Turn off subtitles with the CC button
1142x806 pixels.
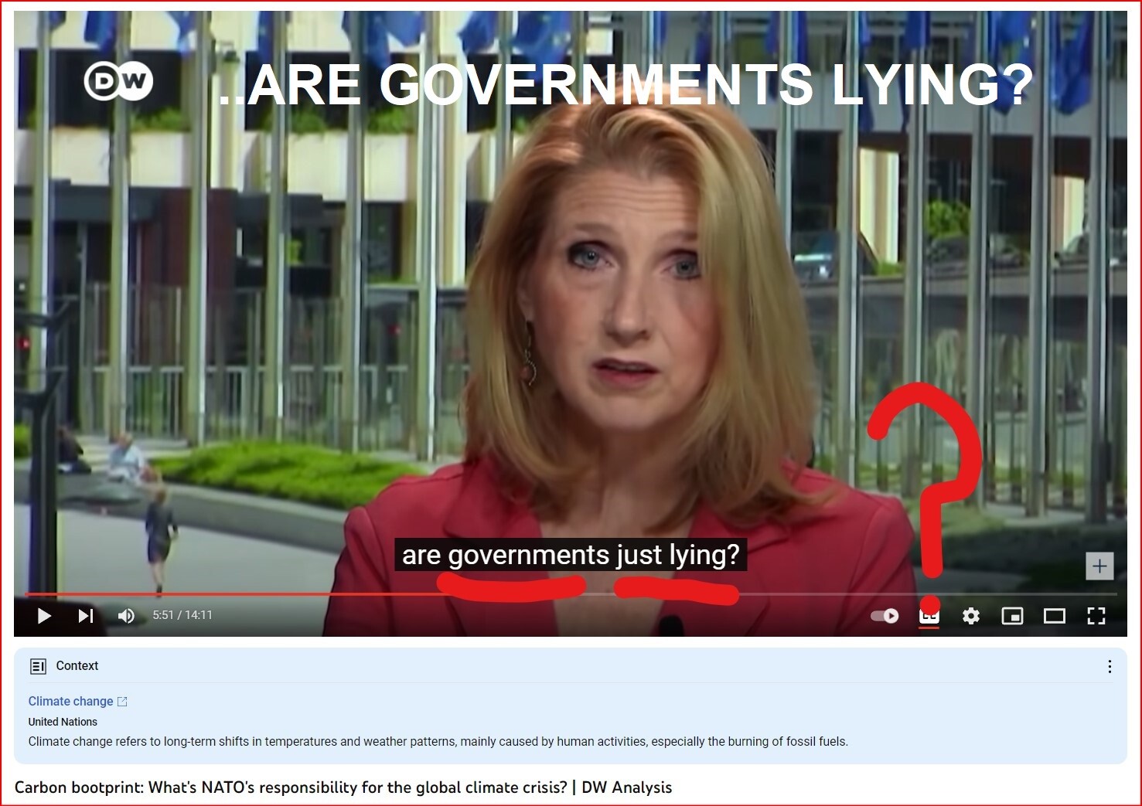tap(929, 617)
